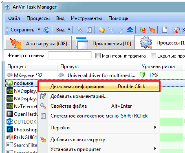Choose Добавить комментарий... menu entry

pos(99,96)
